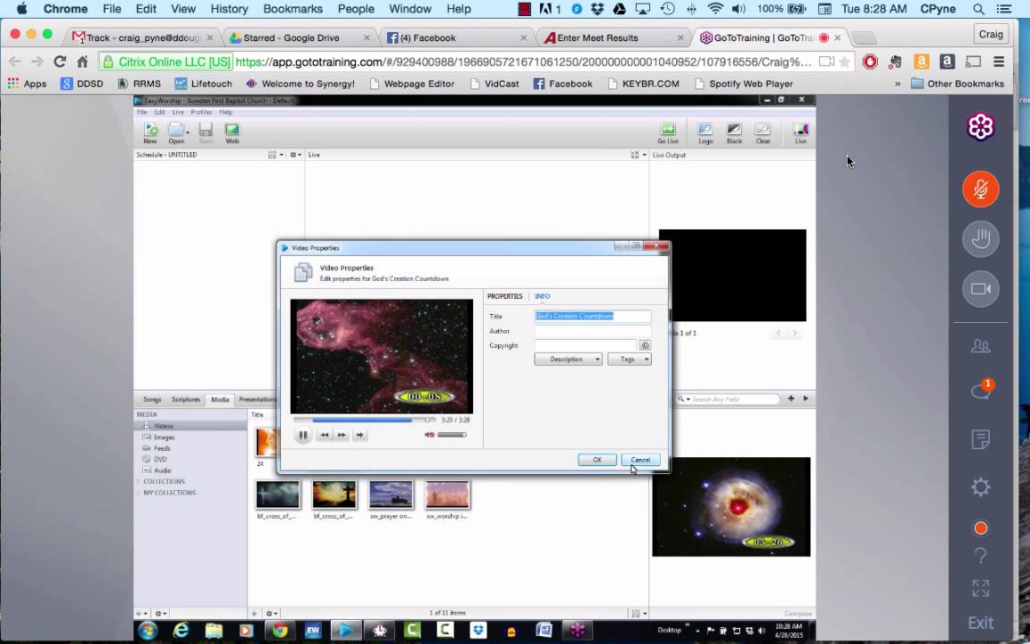Image resolution: width=1030 pixels, height=644 pixels.
Task: Click Exit in GoToTraining sidebar
Action: click(x=980, y=623)
